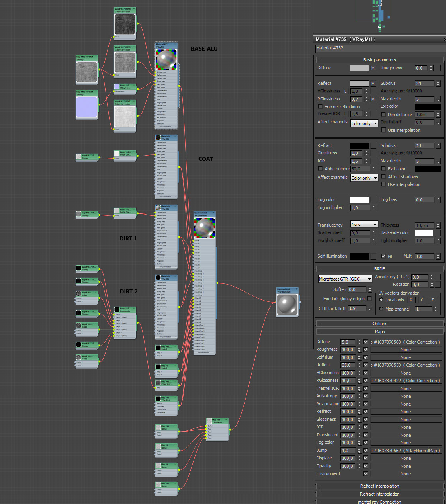Open the Reflect color swatch
This screenshot has height=504, width=446.
[360, 84]
